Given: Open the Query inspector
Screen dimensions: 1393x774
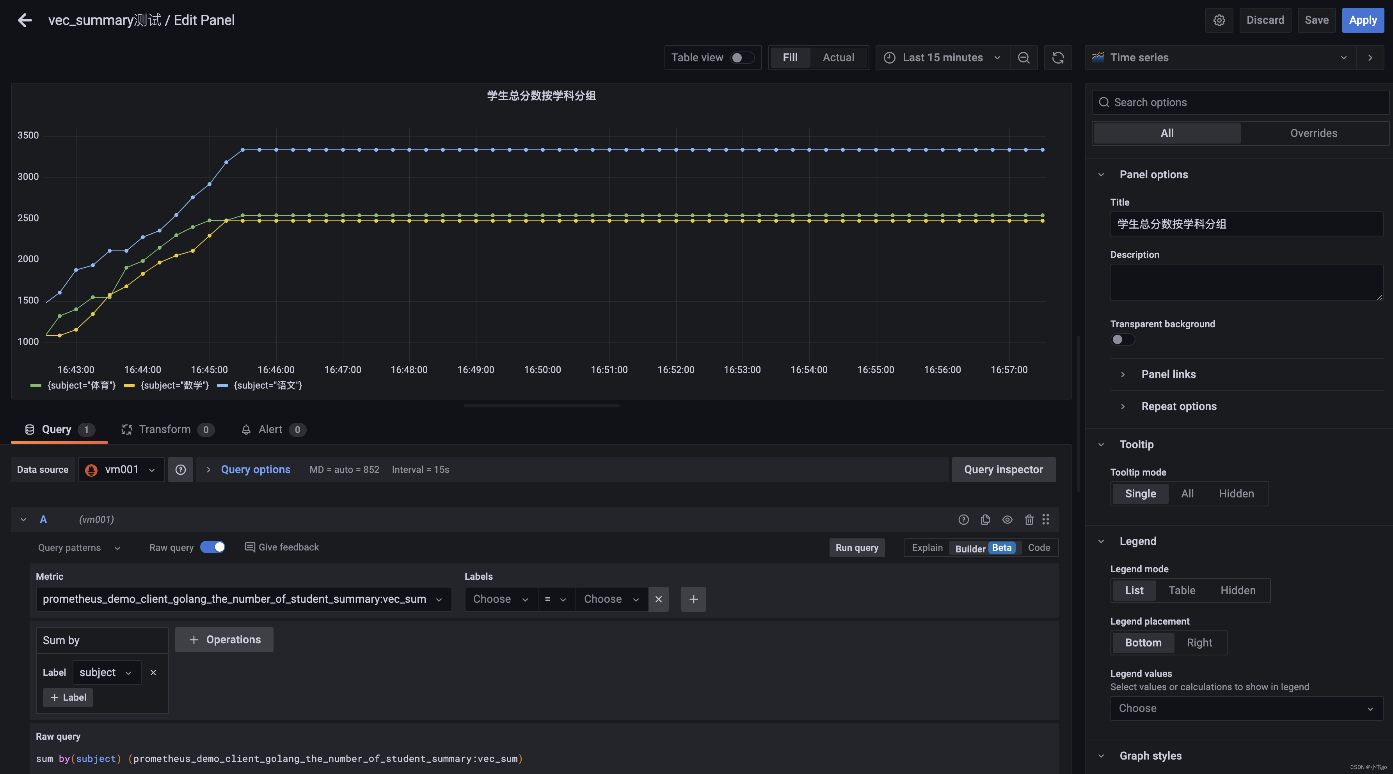Looking at the screenshot, I should (x=1003, y=470).
